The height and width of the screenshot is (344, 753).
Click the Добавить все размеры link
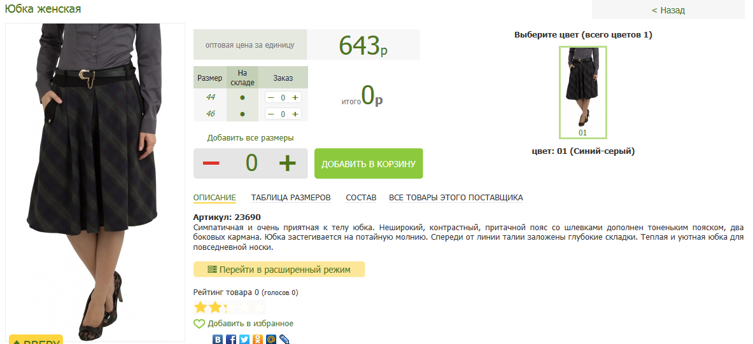point(250,137)
